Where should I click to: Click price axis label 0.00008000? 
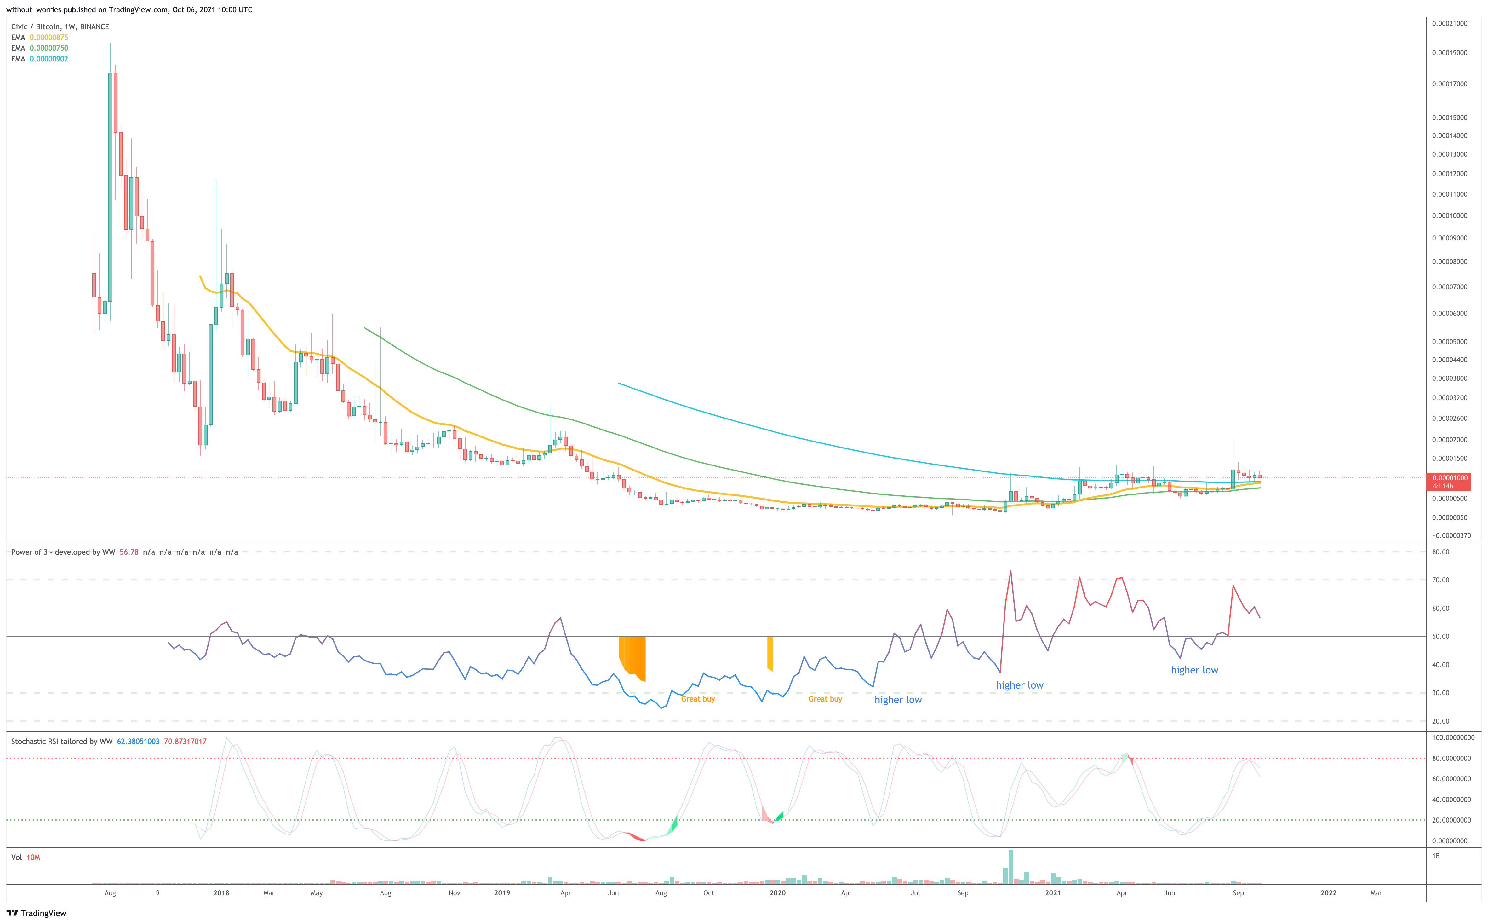(x=1450, y=262)
